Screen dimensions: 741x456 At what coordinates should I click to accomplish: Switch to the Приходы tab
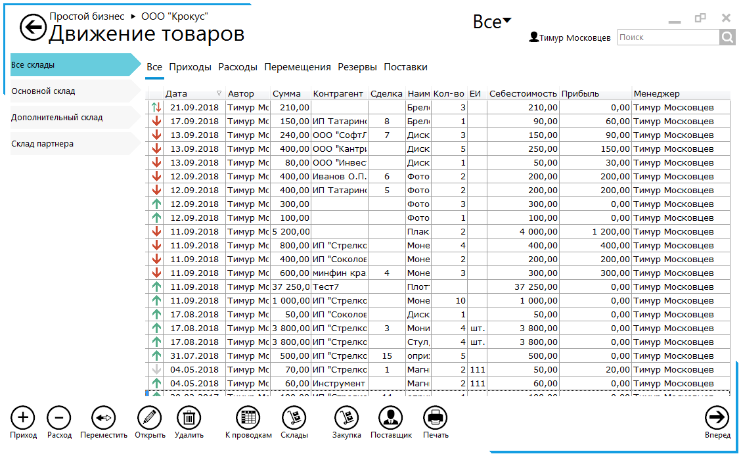click(190, 67)
